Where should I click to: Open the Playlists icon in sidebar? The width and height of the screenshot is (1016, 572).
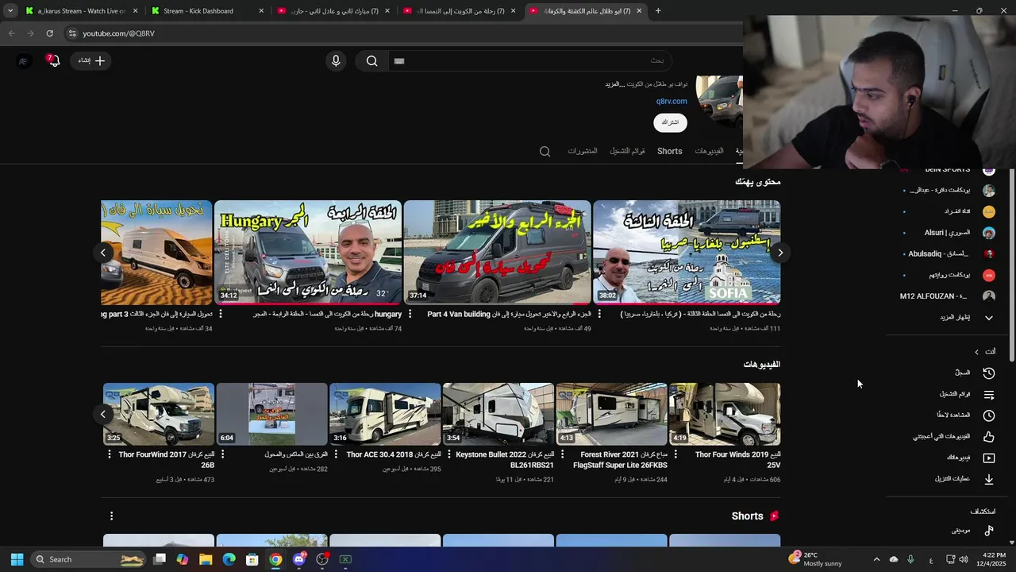[x=989, y=394]
